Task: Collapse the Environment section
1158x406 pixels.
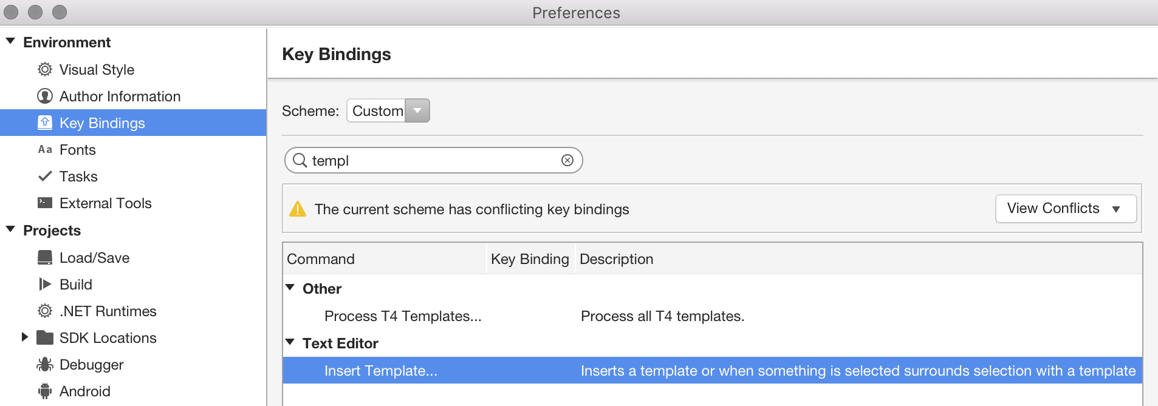Action: (10, 41)
